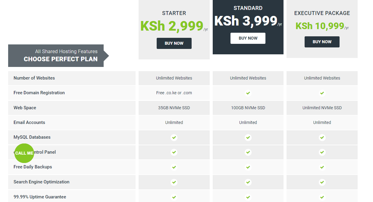Click the Standard plan Buy Now button
373x202 pixels.
click(248, 38)
